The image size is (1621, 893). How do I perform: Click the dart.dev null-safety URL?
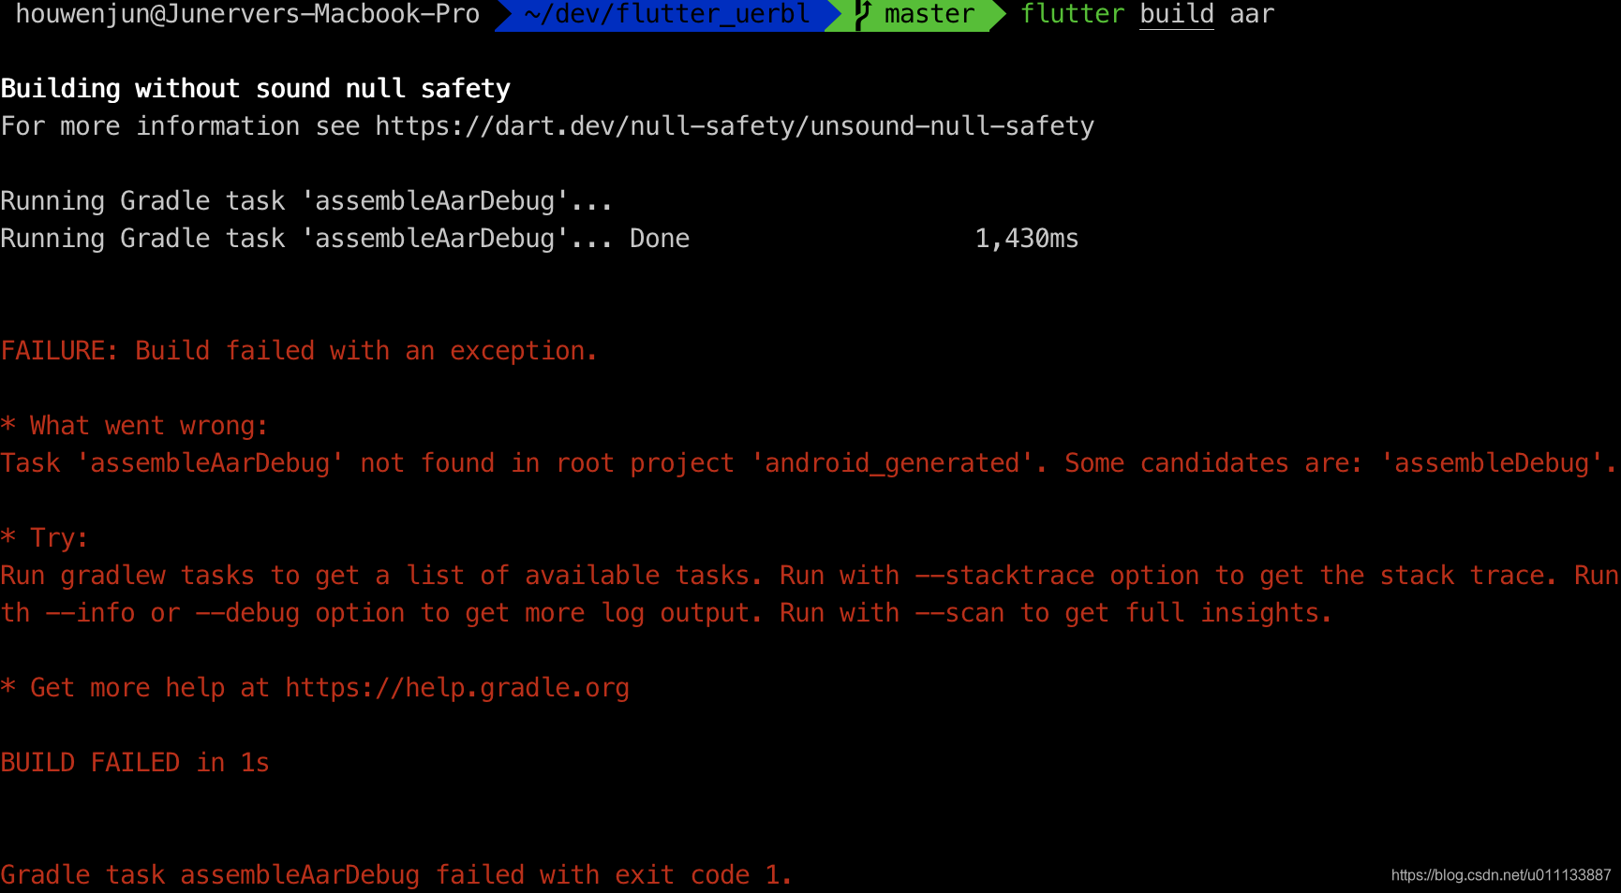735,126
